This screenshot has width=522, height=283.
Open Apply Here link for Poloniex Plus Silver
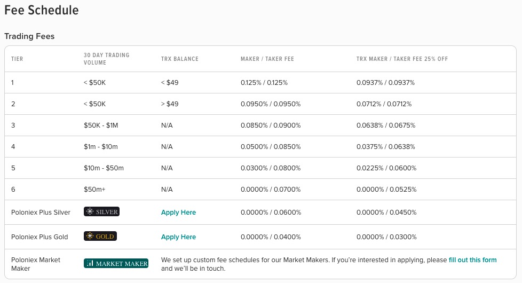(178, 213)
